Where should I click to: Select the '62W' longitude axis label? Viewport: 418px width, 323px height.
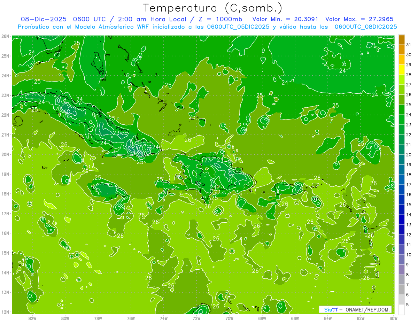(361, 318)
